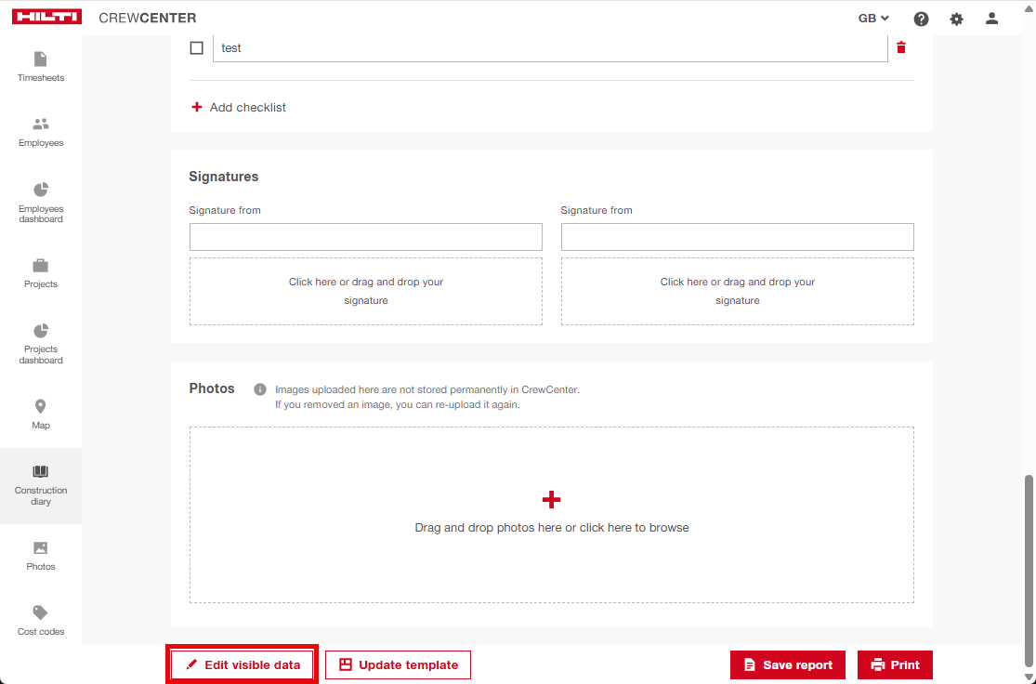Viewport: 1036px width, 684px height.
Task: Click the red plus to upload photos
Action: 551,500
